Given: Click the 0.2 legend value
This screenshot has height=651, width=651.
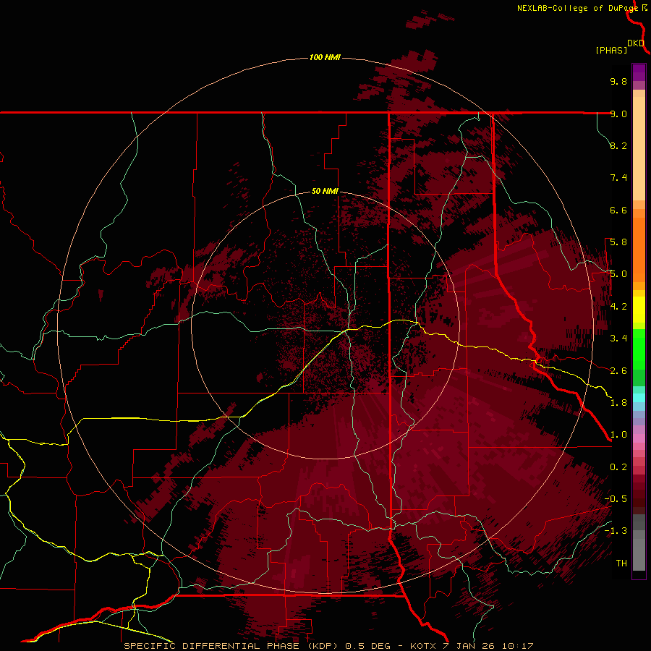Looking at the screenshot, I should [618, 467].
